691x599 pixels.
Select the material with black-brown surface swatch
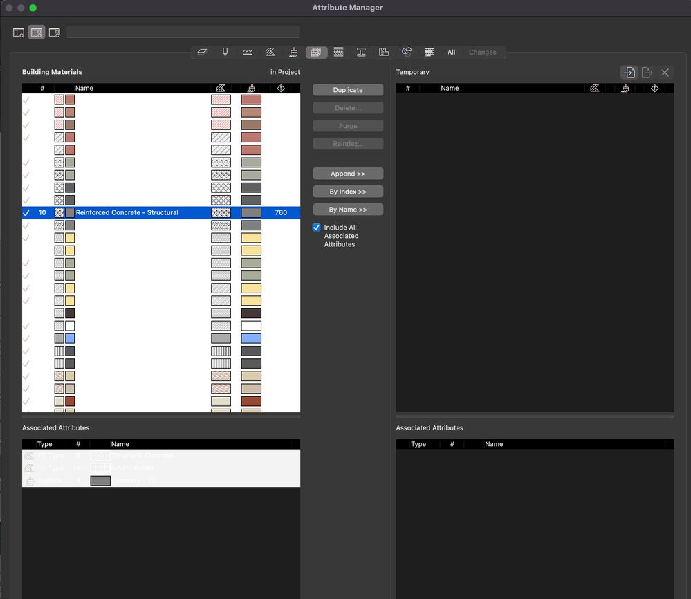(161, 313)
